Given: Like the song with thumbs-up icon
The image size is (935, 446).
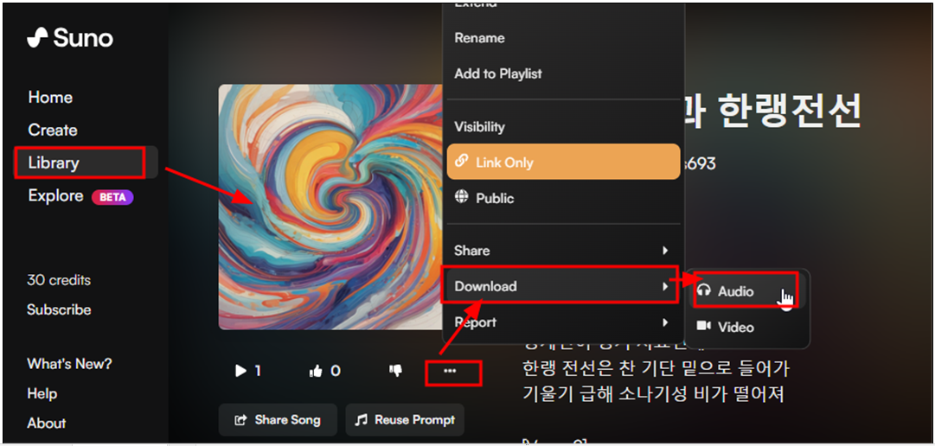Looking at the screenshot, I should click(316, 372).
